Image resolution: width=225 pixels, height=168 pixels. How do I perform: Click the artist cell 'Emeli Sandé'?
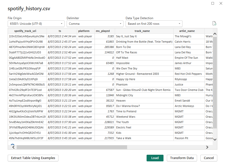click(189, 101)
